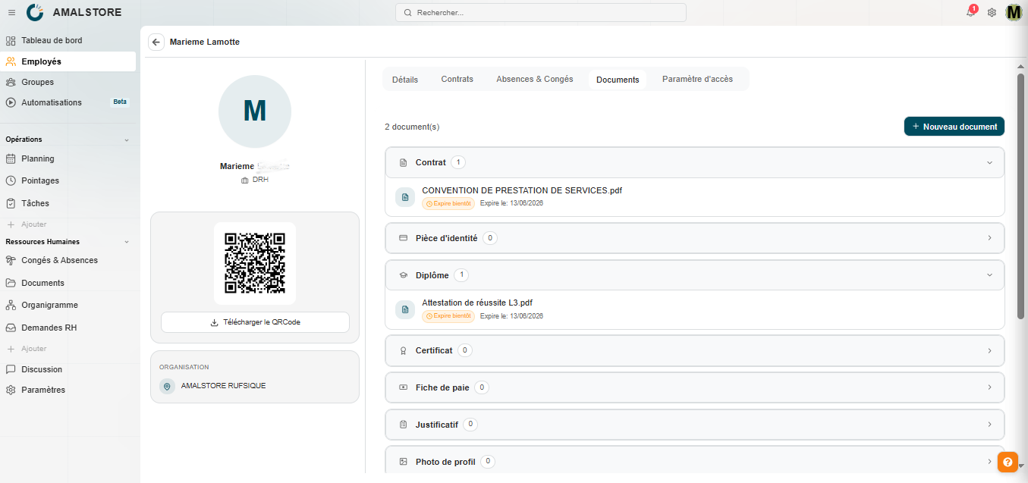The height and width of the screenshot is (483, 1028).
Task: Click the Rechercher search field
Action: pos(541,13)
